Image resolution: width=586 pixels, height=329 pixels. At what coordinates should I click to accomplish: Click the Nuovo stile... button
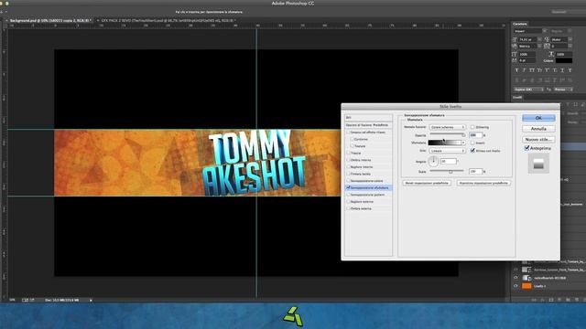[538, 140]
